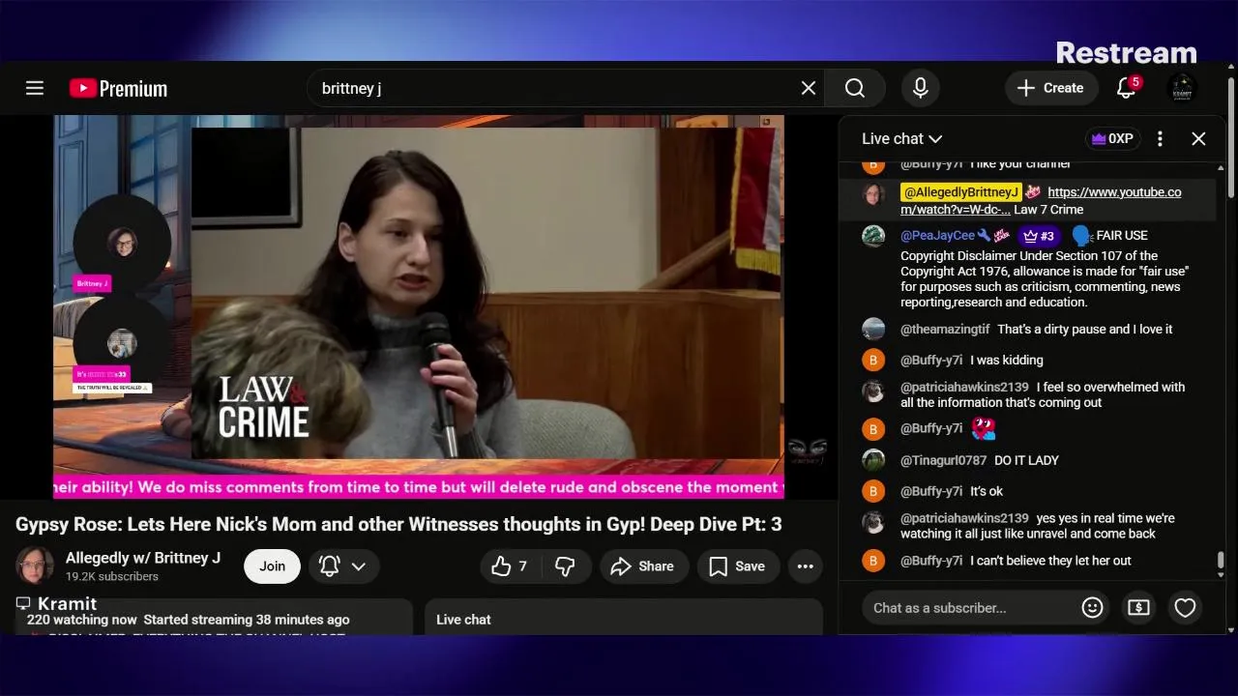Expand Live chat mode dropdown
The width and height of the screenshot is (1238, 696).
(x=901, y=138)
